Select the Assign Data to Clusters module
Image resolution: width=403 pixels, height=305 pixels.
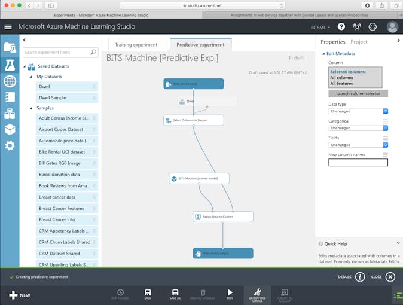[223, 217]
